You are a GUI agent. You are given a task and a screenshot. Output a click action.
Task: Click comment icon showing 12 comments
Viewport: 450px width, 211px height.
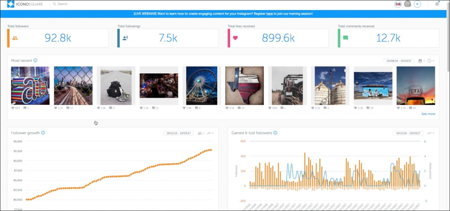68,108
